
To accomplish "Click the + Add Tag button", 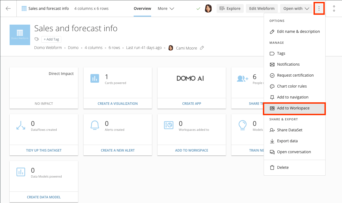I will pos(51,39).
